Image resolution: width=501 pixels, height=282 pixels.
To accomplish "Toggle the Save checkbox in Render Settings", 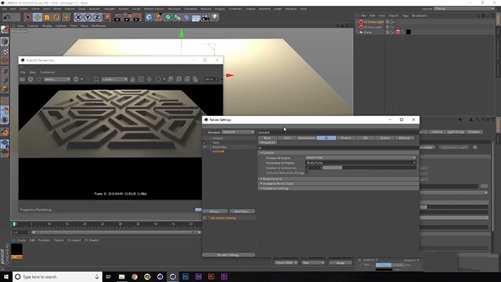I will (205, 142).
